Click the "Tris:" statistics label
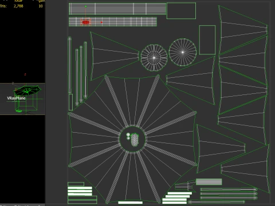Screen dimensions: 275x206 pos(3,6)
